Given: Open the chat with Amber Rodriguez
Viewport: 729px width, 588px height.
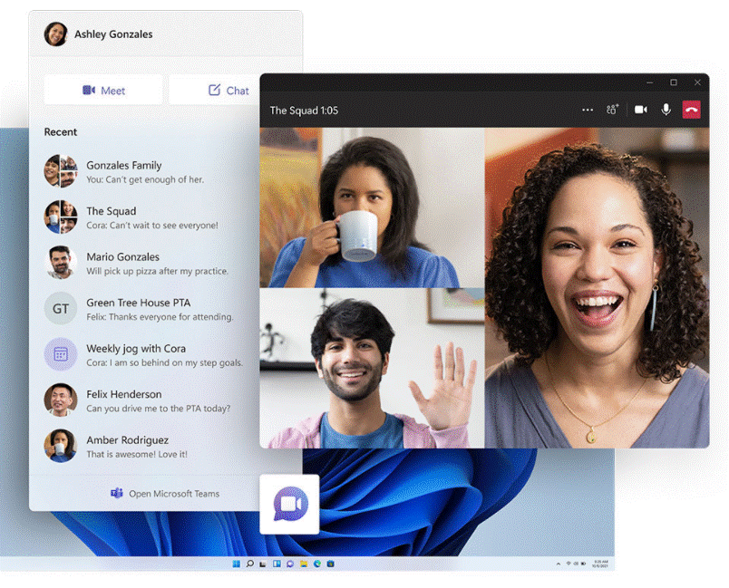Looking at the screenshot, I should tap(144, 447).
